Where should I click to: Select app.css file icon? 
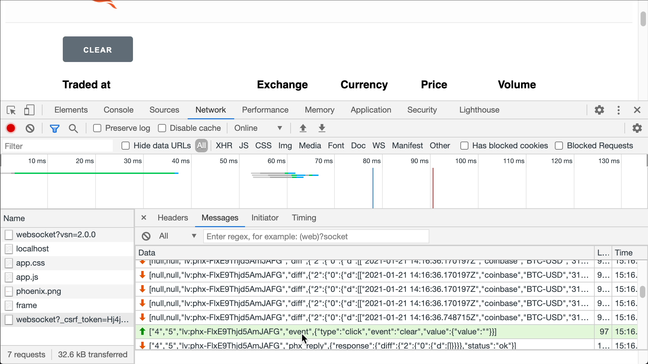point(9,263)
